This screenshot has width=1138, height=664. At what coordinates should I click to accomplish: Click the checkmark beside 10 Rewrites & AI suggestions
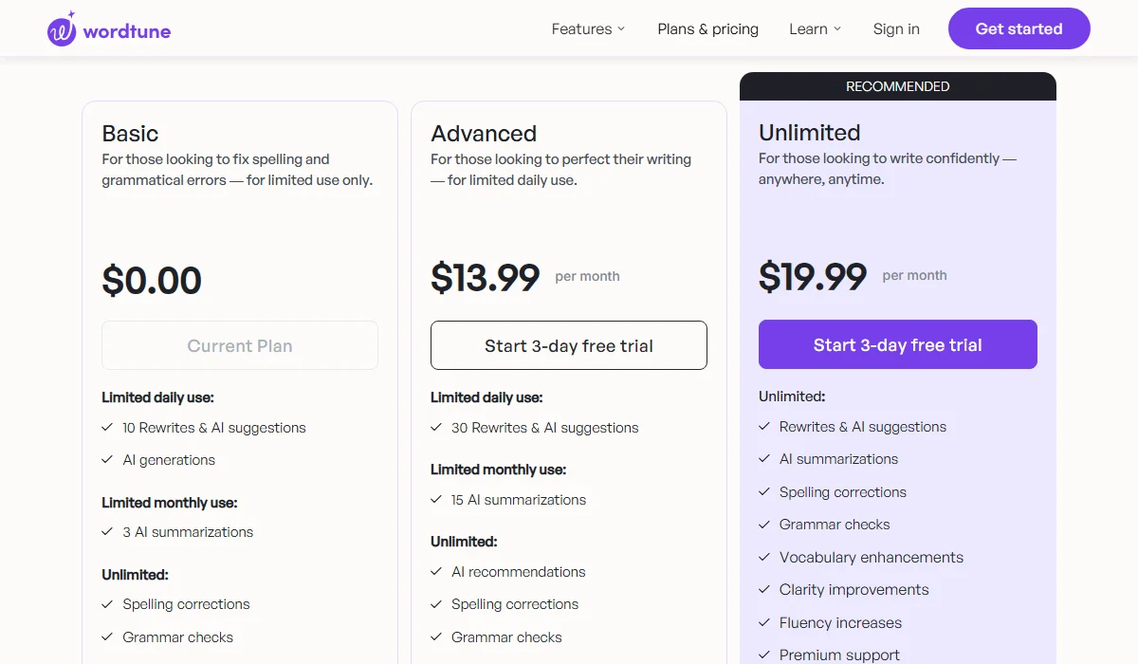(x=107, y=428)
